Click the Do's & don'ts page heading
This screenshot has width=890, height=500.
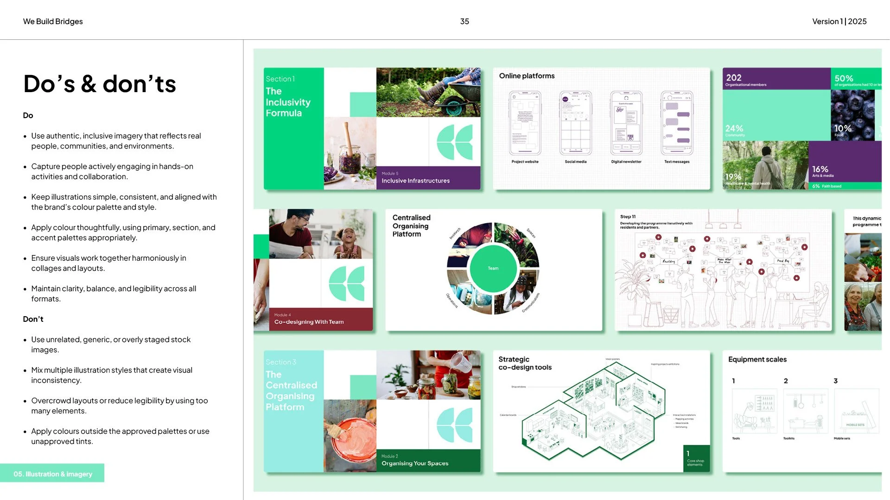[100, 84]
